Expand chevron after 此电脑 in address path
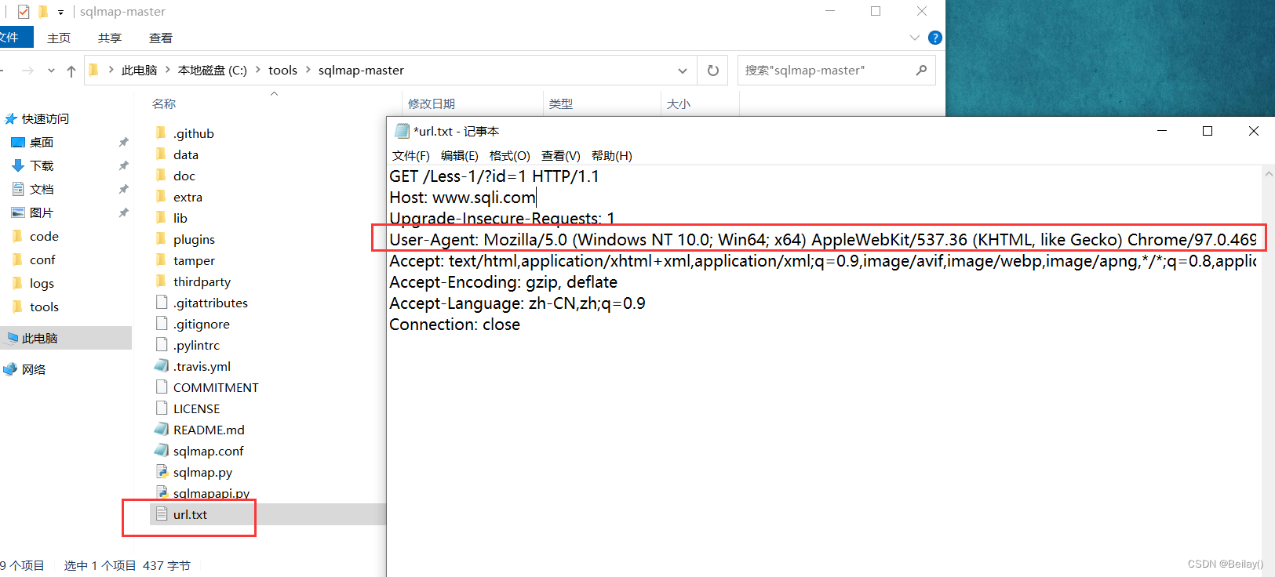The image size is (1275, 577). (x=167, y=70)
